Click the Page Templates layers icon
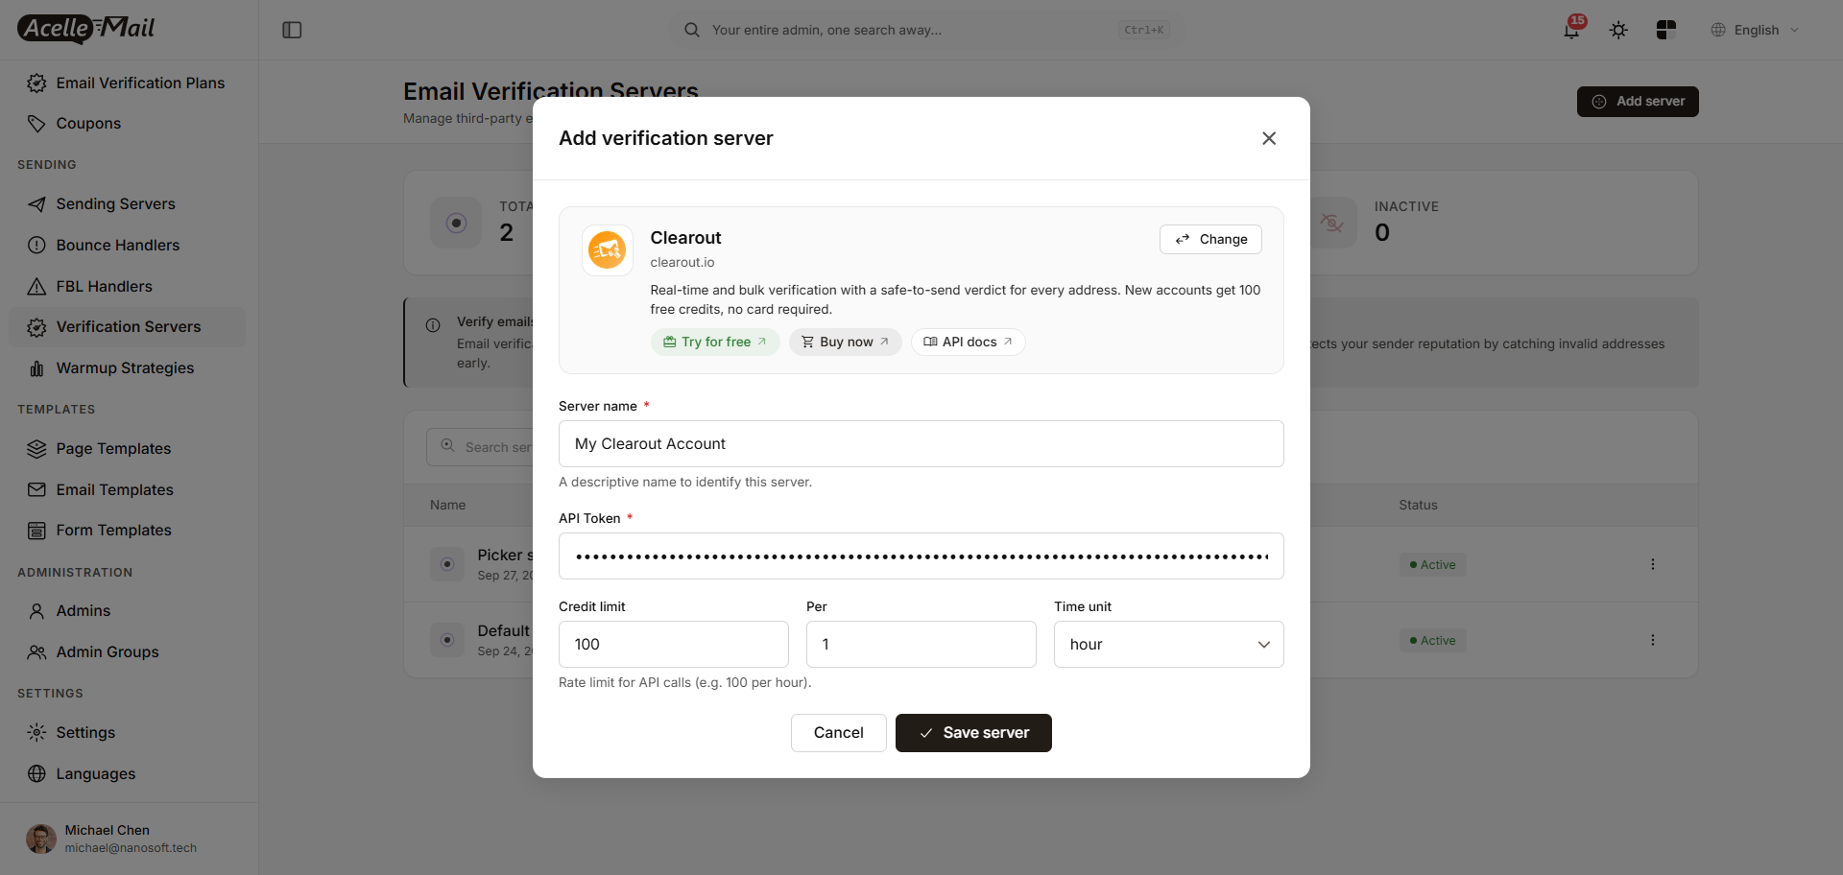The height and width of the screenshot is (875, 1843). point(36,449)
